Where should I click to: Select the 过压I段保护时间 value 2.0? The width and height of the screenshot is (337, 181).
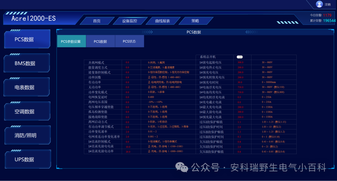pos(239,127)
